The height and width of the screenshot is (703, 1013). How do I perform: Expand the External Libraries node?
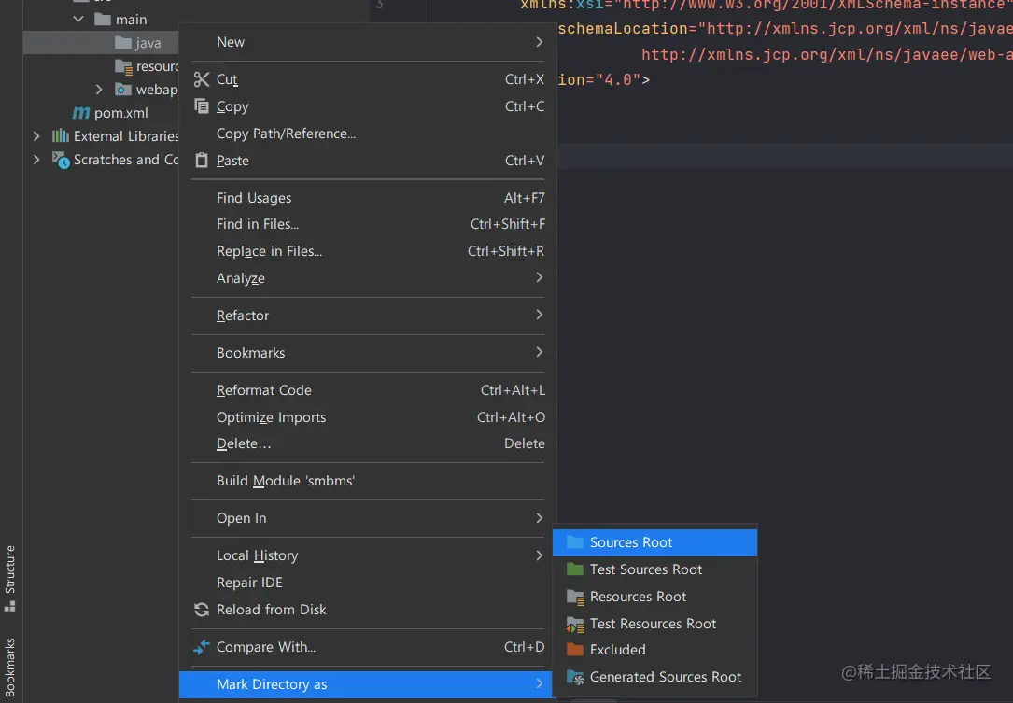36,135
